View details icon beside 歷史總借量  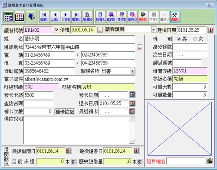coord(140,162)
